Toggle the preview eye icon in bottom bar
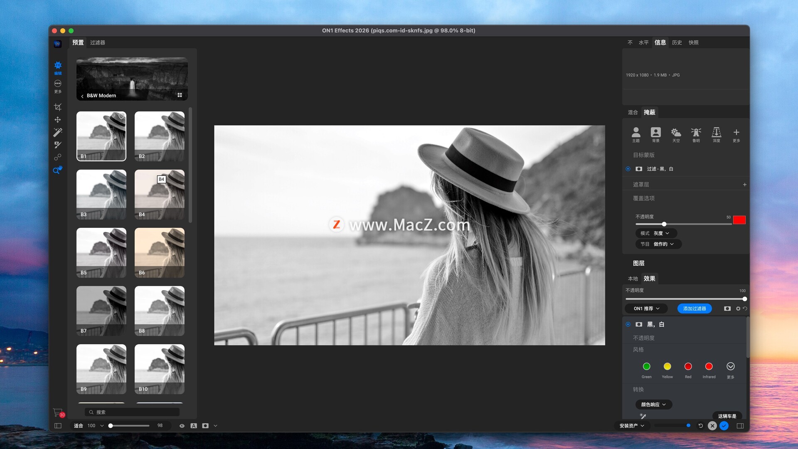 [182, 426]
